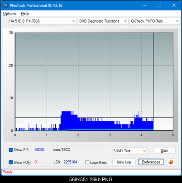
Task: Open the Help menu
Action: click(x=25, y=14)
